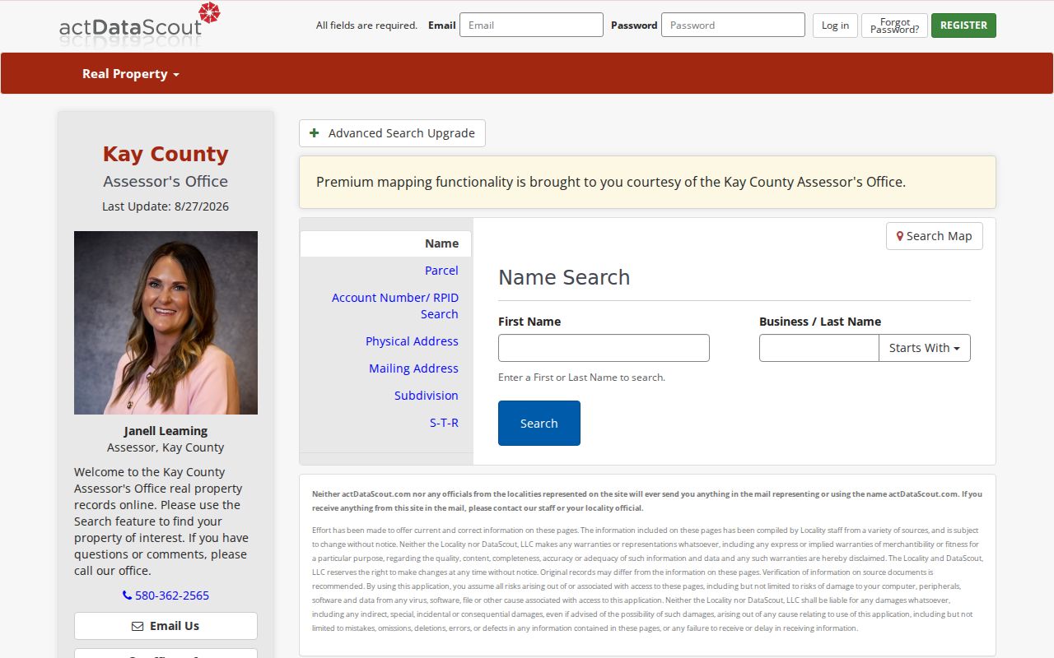1054x658 pixels.
Task: Click the Janell Leaming name text
Action: (x=166, y=431)
